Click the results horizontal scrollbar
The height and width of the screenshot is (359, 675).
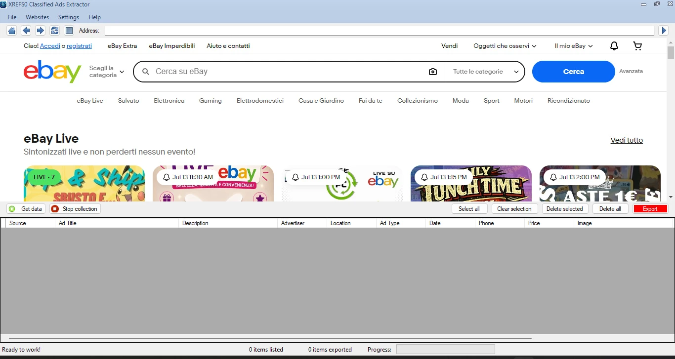click(270, 338)
